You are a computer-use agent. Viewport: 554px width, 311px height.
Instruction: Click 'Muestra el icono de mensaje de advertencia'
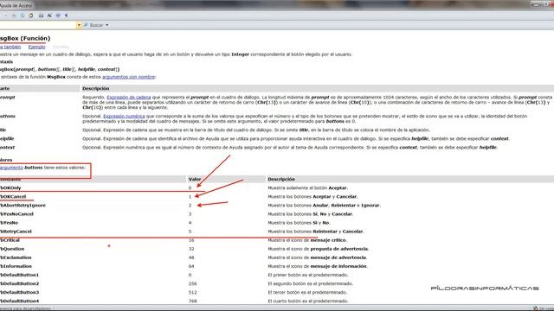pyautogui.click(x=318, y=257)
